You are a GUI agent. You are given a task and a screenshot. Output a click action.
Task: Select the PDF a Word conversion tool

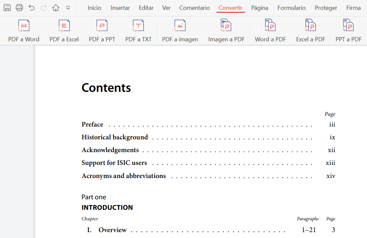click(24, 30)
